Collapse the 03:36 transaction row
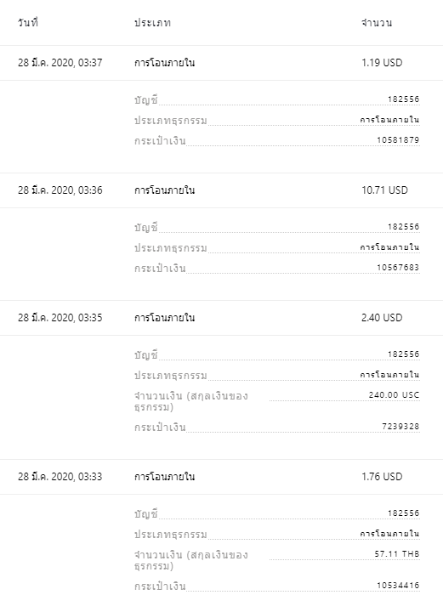The width and height of the screenshot is (443, 612). click(x=221, y=190)
